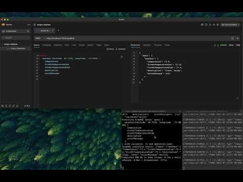Click the download response icon
This screenshot has height=182, width=243.
[218, 45]
